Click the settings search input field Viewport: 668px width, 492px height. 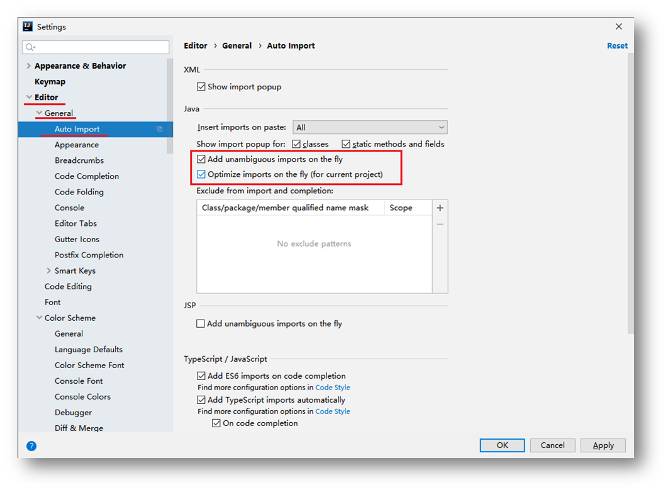click(x=96, y=47)
